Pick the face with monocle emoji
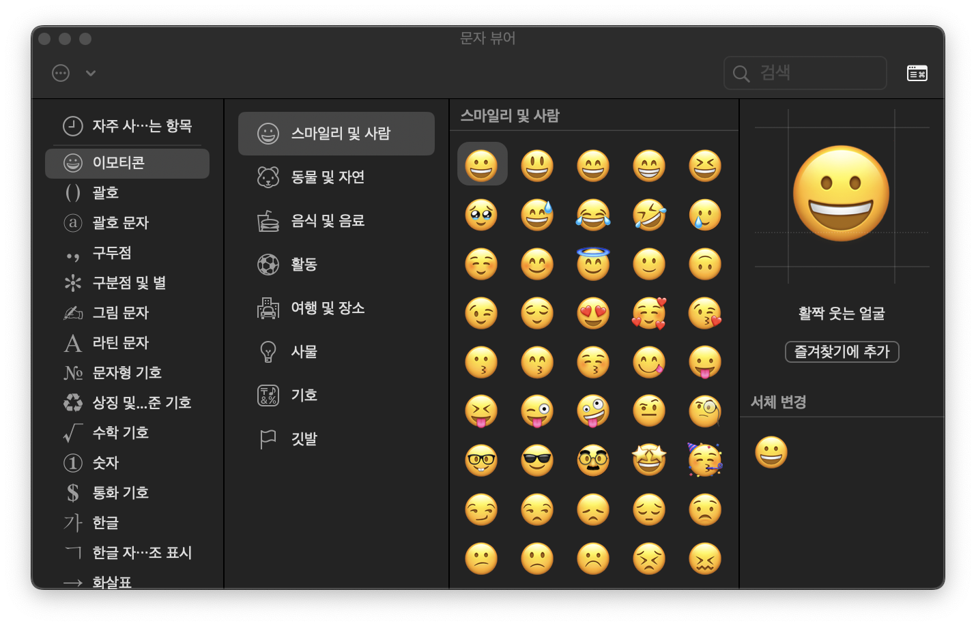This screenshot has width=976, height=626. 705,411
